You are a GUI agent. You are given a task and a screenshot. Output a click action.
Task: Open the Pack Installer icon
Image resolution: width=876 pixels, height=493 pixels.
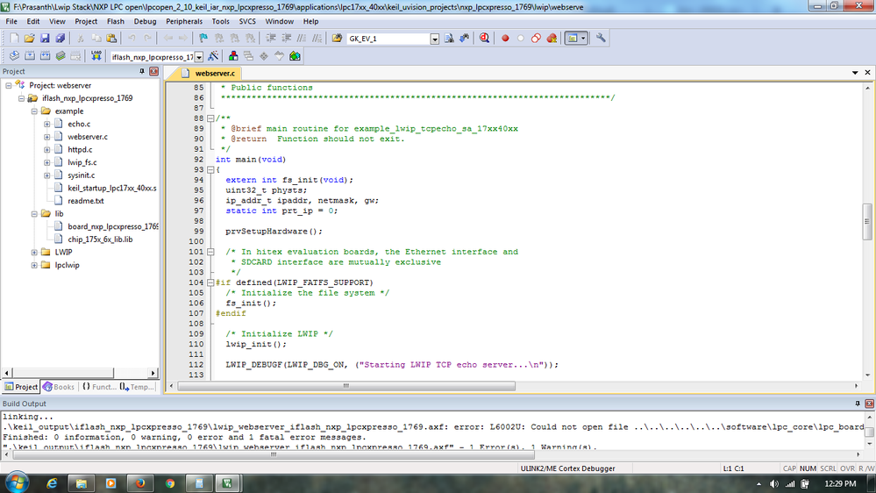click(x=295, y=56)
